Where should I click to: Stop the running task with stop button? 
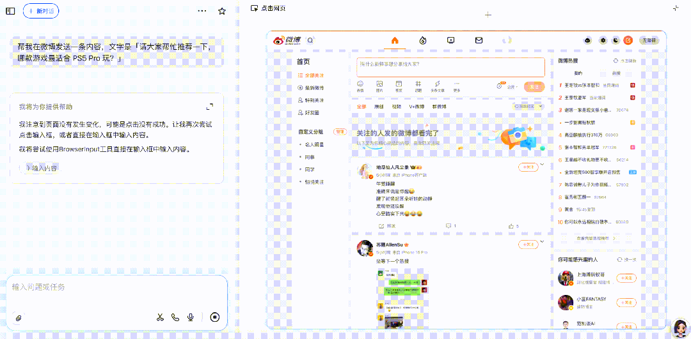[x=214, y=317]
